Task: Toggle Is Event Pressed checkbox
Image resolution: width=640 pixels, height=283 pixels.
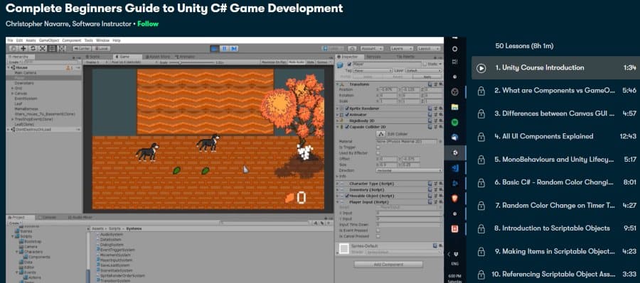Action: click(x=378, y=231)
